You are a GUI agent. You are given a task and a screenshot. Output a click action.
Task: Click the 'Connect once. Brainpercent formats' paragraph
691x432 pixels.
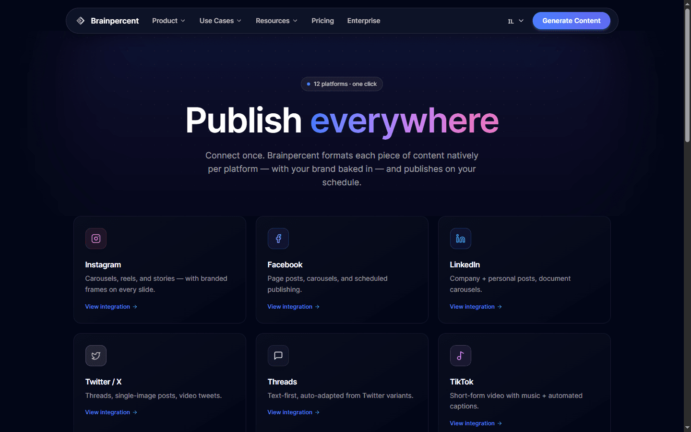pyautogui.click(x=342, y=169)
